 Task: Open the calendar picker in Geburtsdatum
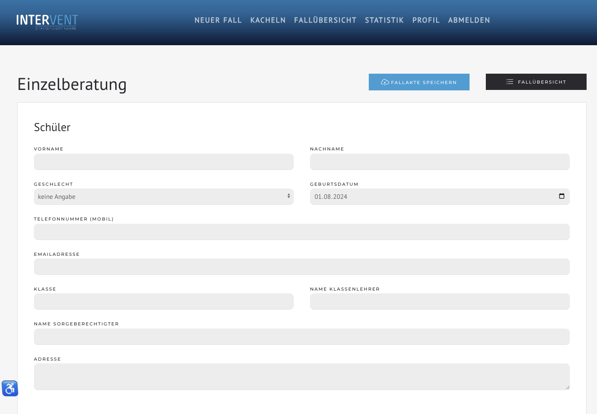(561, 196)
